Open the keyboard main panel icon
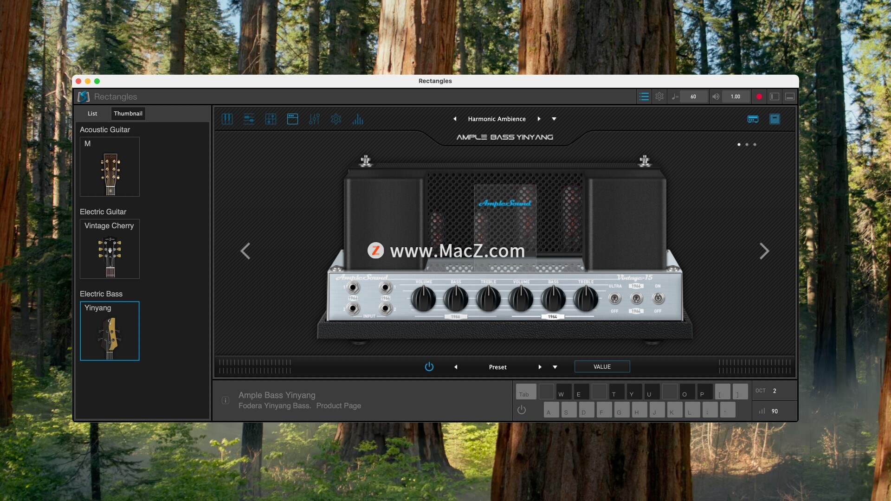 click(x=227, y=119)
